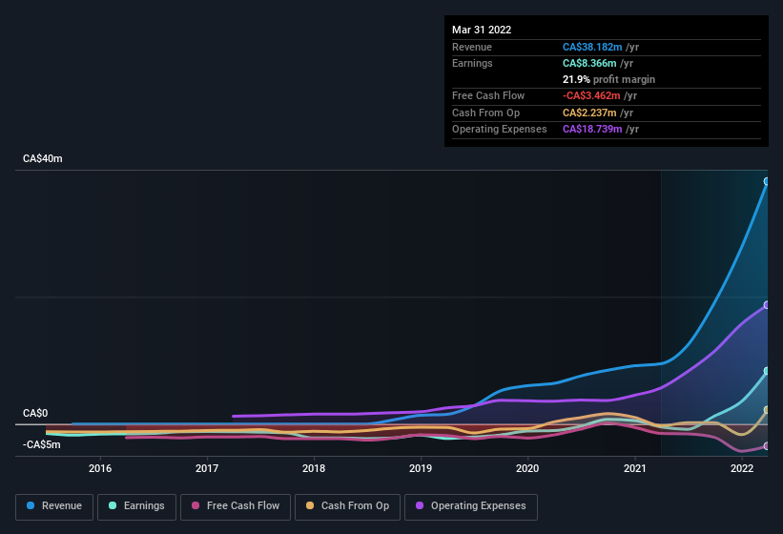Click the 2018 x-axis label
The height and width of the screenshot is (534, 783).
point(314,468)
